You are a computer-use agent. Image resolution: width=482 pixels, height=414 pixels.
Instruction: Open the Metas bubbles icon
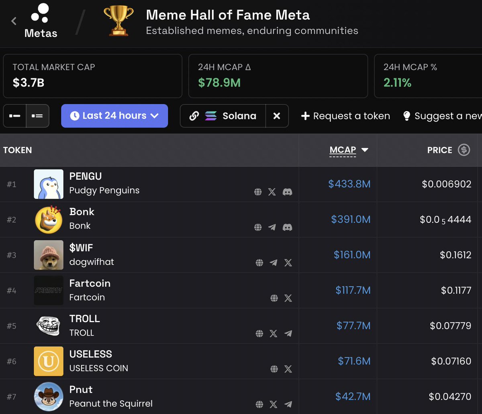[40, 13]
